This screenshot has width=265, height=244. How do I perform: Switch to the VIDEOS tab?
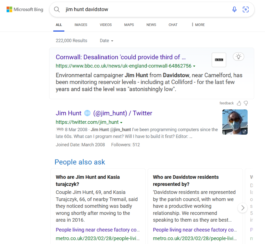[x=106, y=25]
